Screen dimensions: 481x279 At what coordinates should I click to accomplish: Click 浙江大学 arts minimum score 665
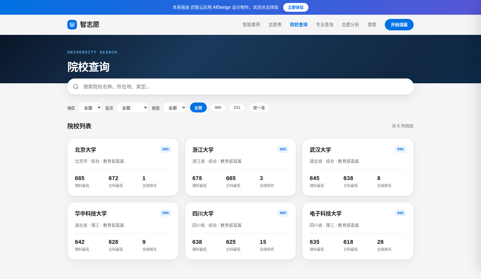pyautogui.click(x=231, y=178)
